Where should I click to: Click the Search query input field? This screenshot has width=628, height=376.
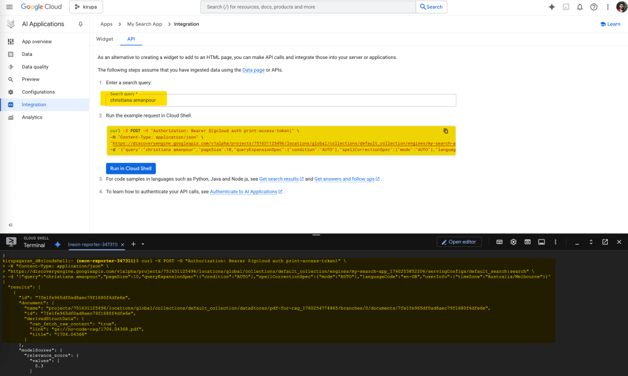pyautogui.click(x=281, y=100)
